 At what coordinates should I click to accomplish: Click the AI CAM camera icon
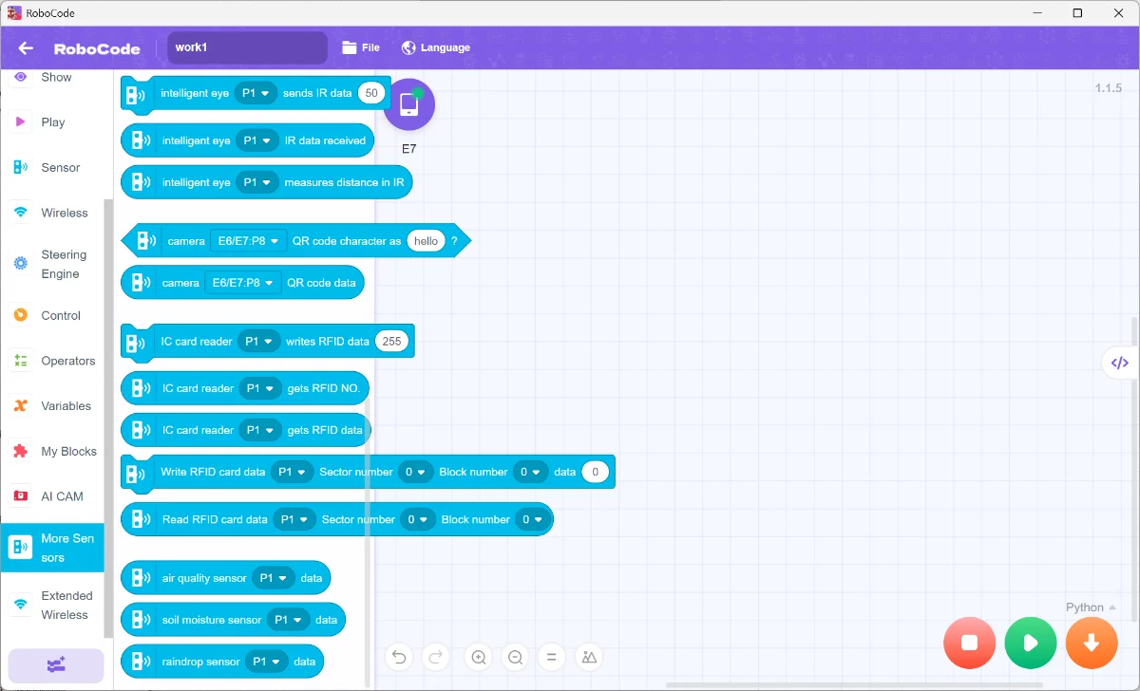pyautogui.click(x=21, y=496)
